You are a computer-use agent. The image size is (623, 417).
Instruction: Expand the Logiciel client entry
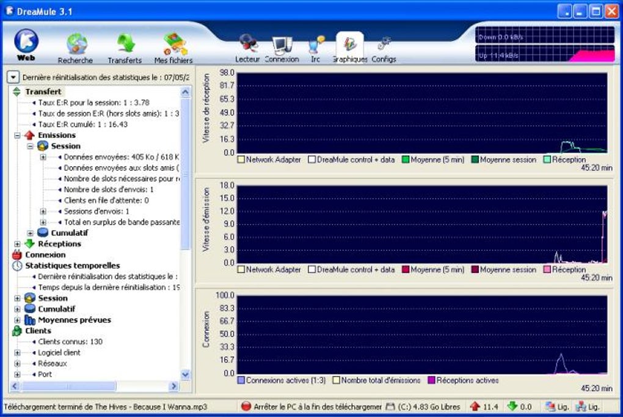pos(17,353)
